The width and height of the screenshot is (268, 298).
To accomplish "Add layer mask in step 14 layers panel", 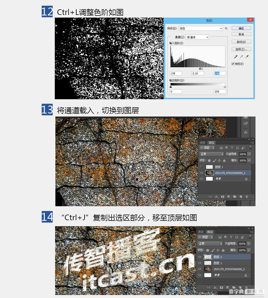I will (x=222, y=288).
